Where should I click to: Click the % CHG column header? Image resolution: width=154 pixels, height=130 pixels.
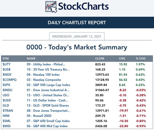coord(141,58)
